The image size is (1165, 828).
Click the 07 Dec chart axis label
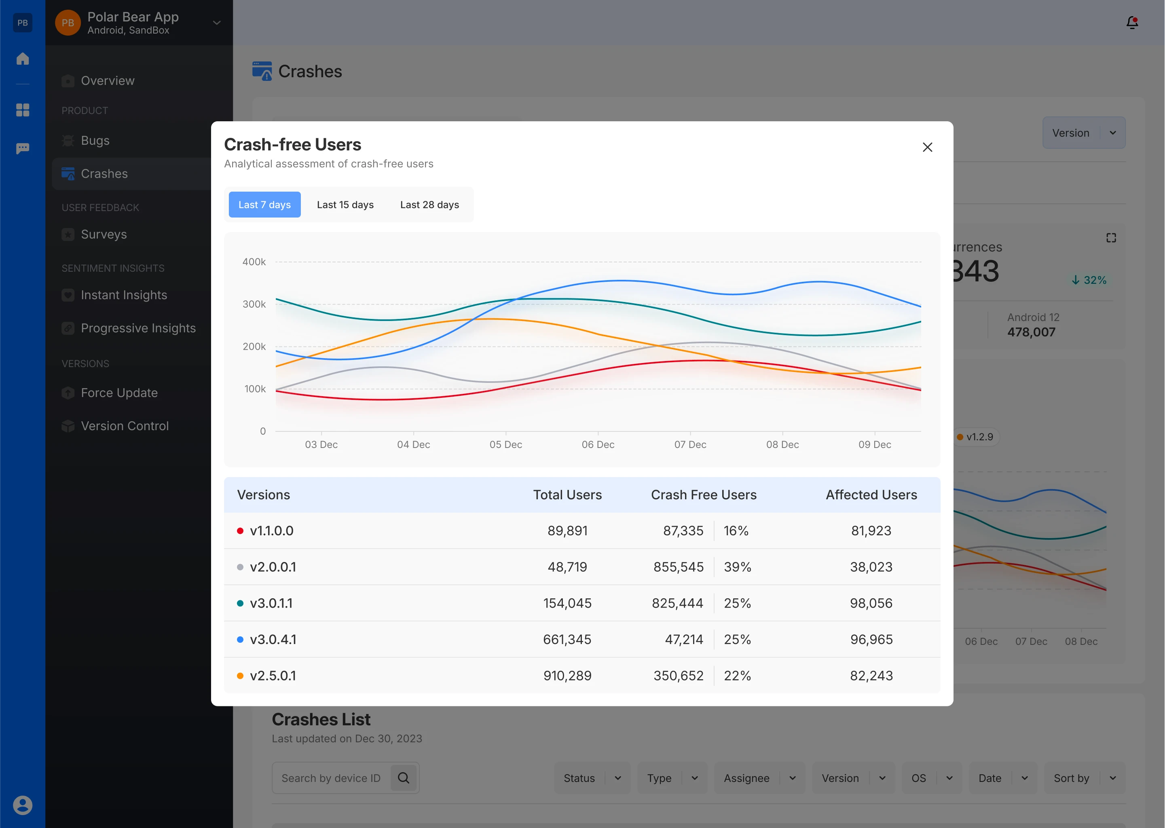click(x=690, y=445)
